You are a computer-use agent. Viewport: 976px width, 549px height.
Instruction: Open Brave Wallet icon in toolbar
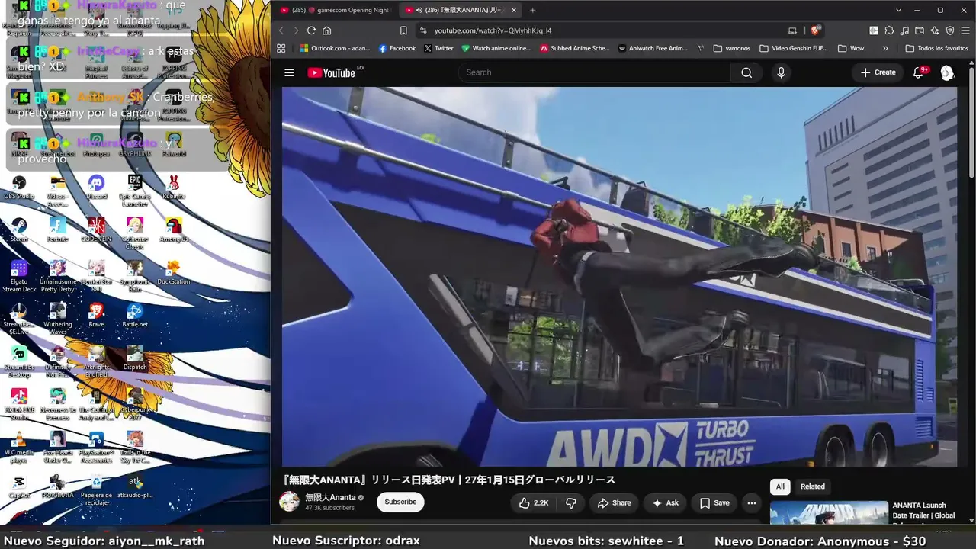click(920, 30)
